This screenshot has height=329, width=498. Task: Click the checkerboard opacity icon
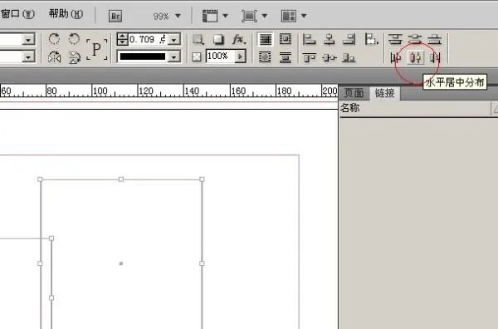[x=197, y=57]
